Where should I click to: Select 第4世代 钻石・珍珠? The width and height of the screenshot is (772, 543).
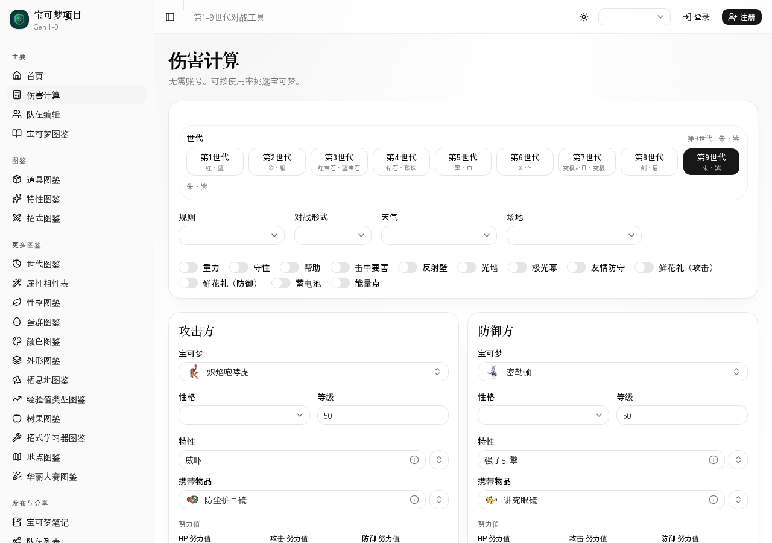[401, 162]
